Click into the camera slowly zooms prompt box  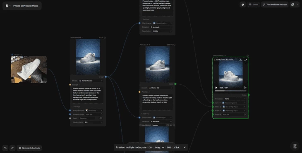click(157, 102)
